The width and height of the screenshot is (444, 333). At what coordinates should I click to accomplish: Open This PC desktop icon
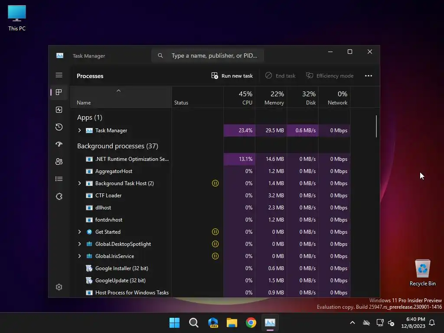[x=17, y=18]
